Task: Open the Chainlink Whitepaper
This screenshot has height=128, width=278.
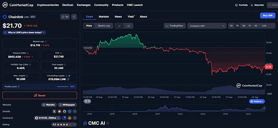Action: point(67,105)
